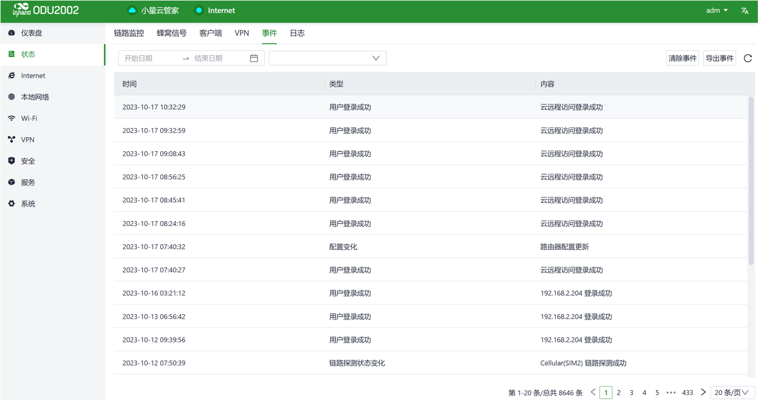
Task: Select the 2023-10-17 07:40:27 timestamp
Action: point(154,270)
